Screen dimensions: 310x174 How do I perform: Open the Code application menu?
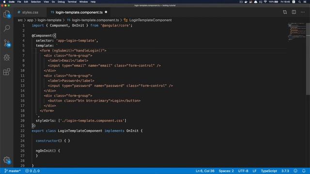pos(12,2)
